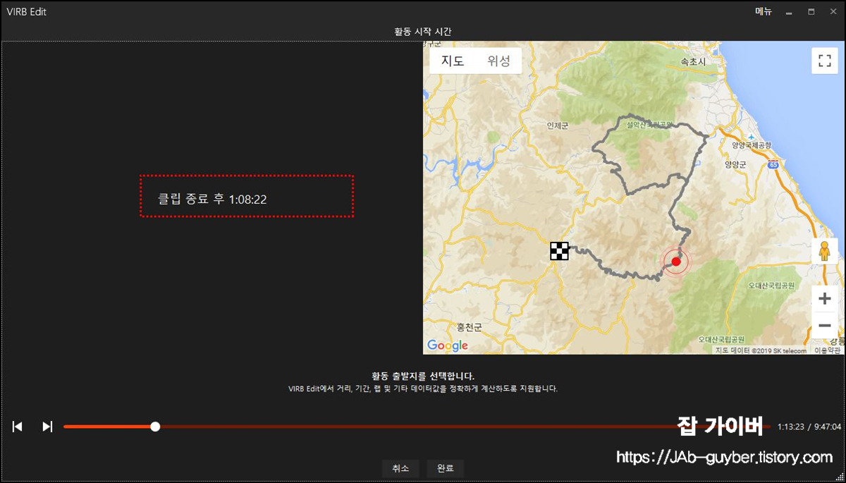Click the 클립 종료 후 1:08:22 text
This screenshot has height=483, width=846.
click(x=212, y=200)
